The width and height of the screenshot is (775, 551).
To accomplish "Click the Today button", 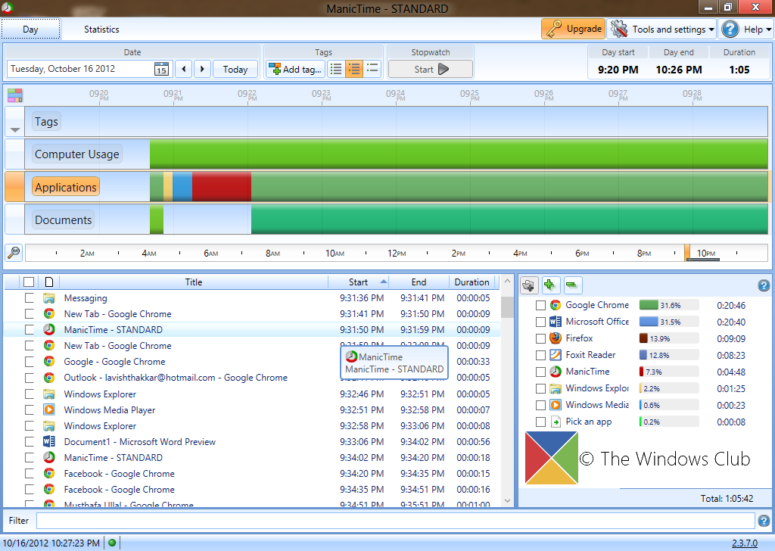I will click(235, 69).
